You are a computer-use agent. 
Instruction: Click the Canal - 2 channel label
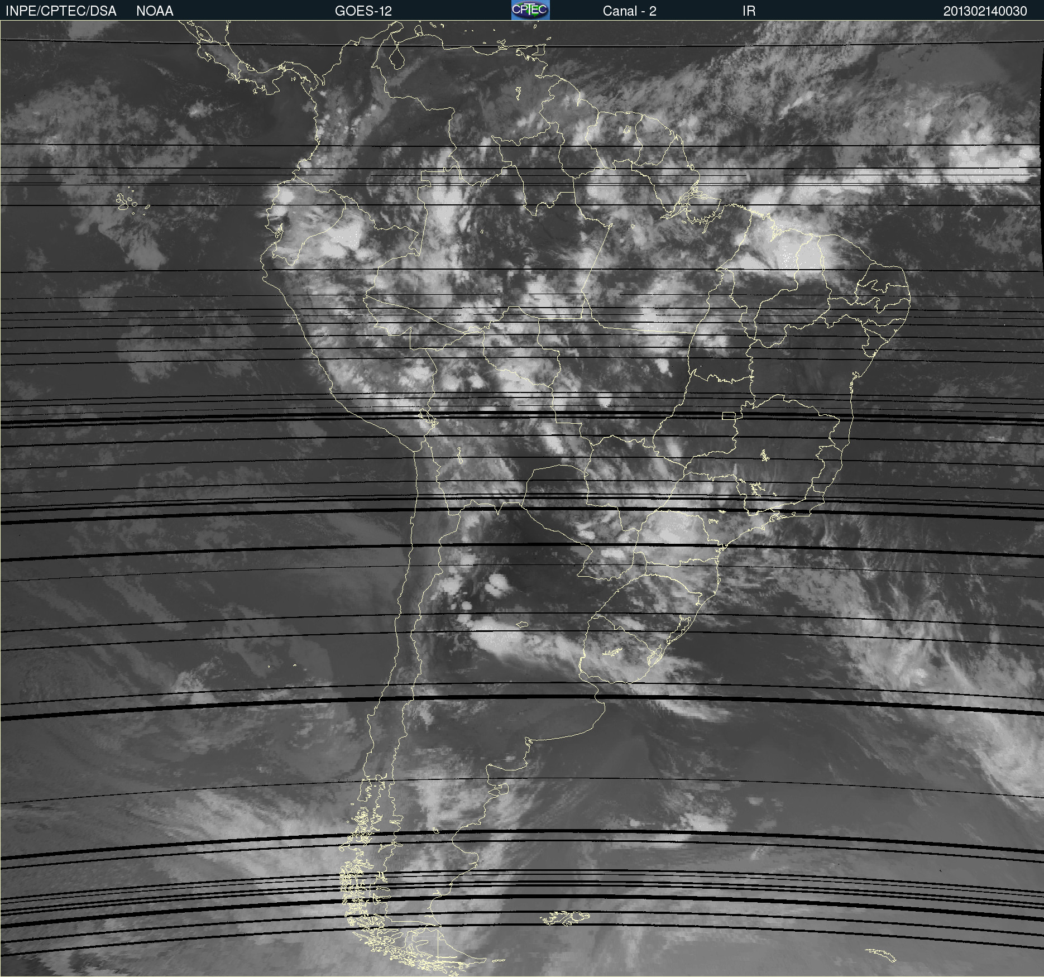629,11
